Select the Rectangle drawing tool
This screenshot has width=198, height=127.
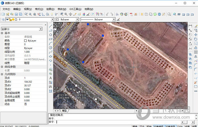coord(51,39)
